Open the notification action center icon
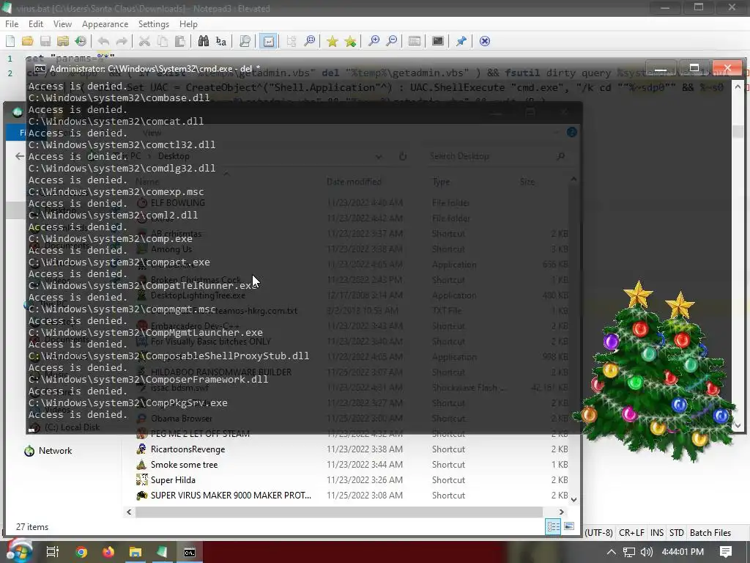 [x=725, y=552]
